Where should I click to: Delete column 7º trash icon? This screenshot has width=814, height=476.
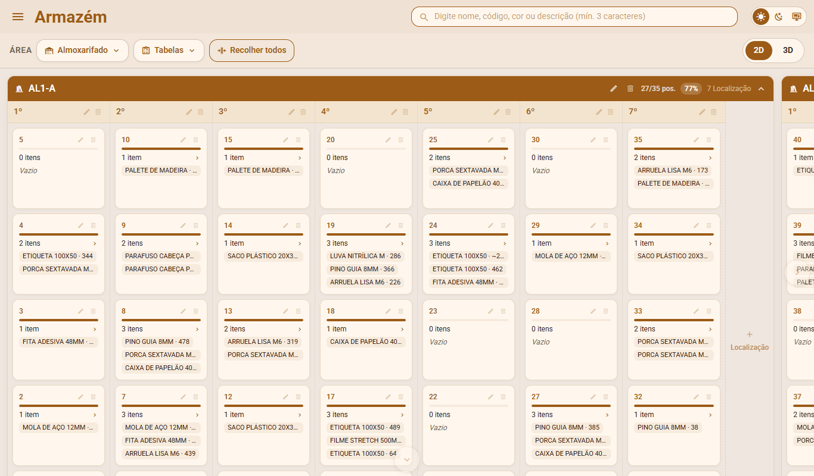[x=713, y=112]
